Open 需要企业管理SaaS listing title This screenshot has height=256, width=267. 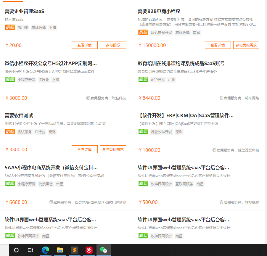[x=24, y=12]
